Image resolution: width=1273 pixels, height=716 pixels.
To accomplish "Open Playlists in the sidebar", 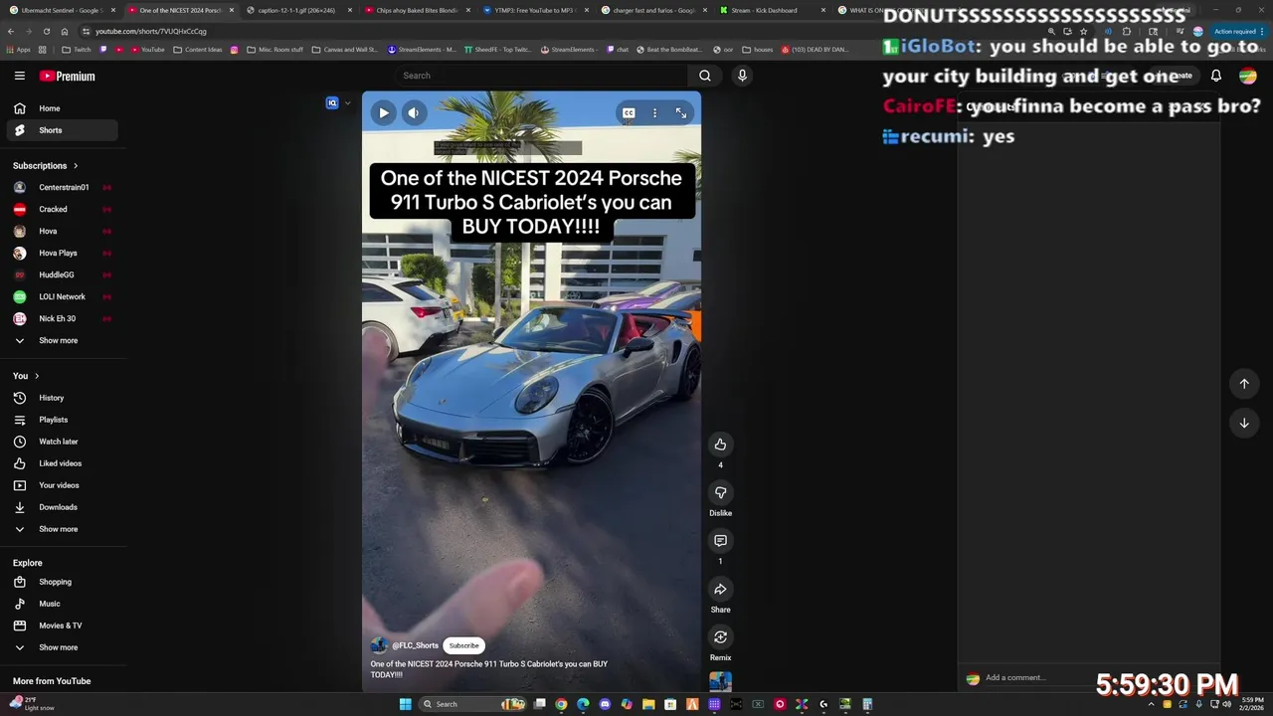I will [x=62, y=420].
